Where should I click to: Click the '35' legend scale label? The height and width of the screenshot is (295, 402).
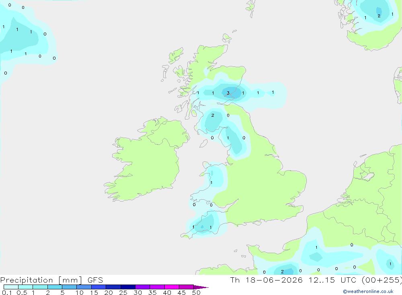coord(152,293)
